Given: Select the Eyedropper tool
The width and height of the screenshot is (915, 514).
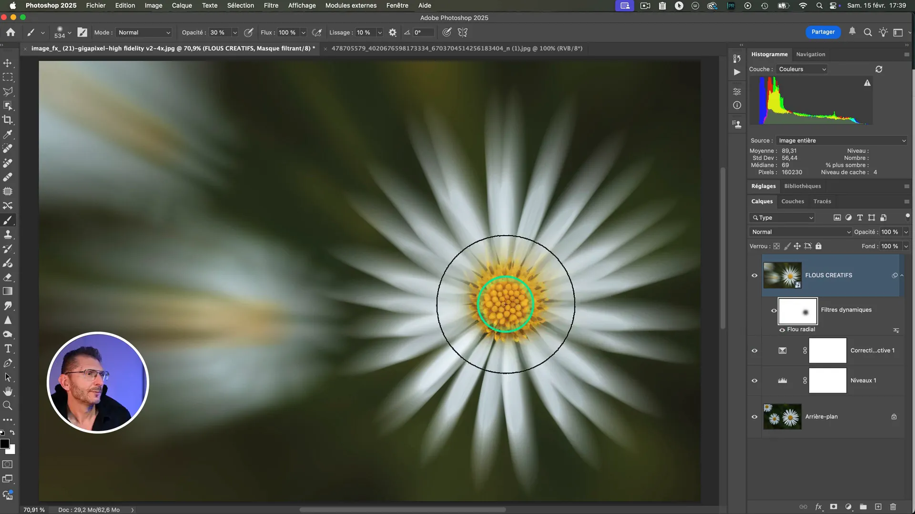Looking at the screenshot, I should pyautogui.click(x=8, y=134).
